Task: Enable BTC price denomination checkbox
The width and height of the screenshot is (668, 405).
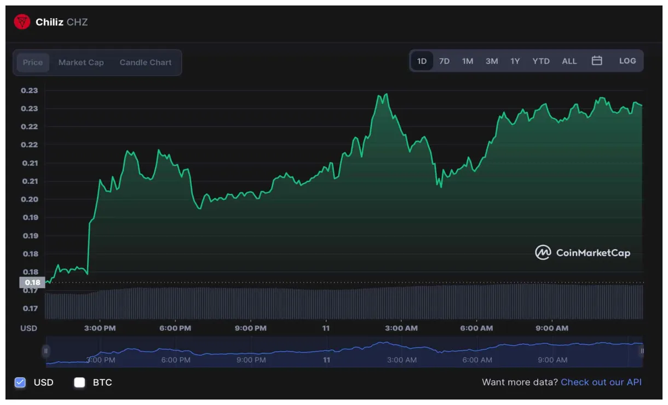Action: (x=79, y=382)
